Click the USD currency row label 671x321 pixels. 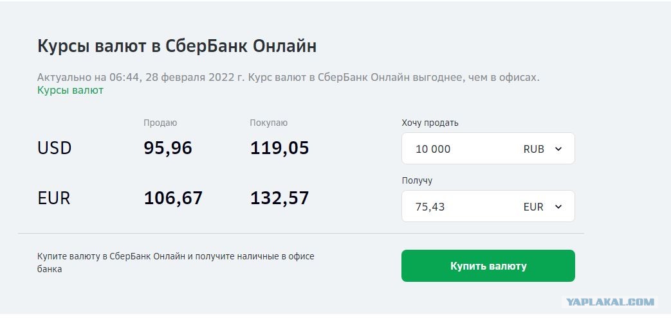pyautogui.click(x=54, y=148)
